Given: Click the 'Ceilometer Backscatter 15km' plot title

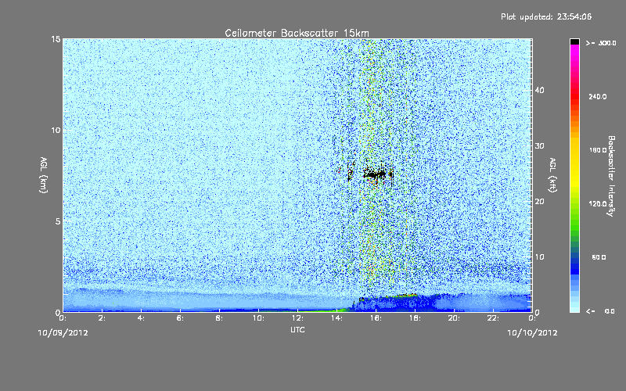Looking at the screenshot, I should tap(297, 33).
